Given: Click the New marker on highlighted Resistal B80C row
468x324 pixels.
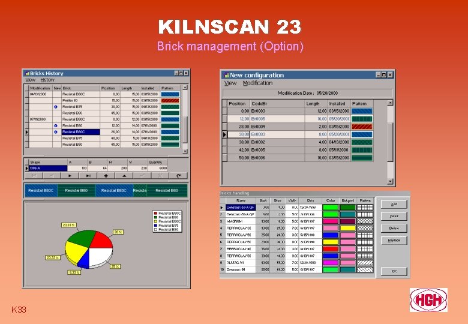Looking at the screenshot, I should (56, 132).
